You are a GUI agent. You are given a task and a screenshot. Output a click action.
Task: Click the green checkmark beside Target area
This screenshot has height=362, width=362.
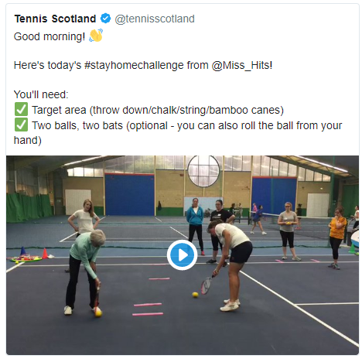coord(21,109)
